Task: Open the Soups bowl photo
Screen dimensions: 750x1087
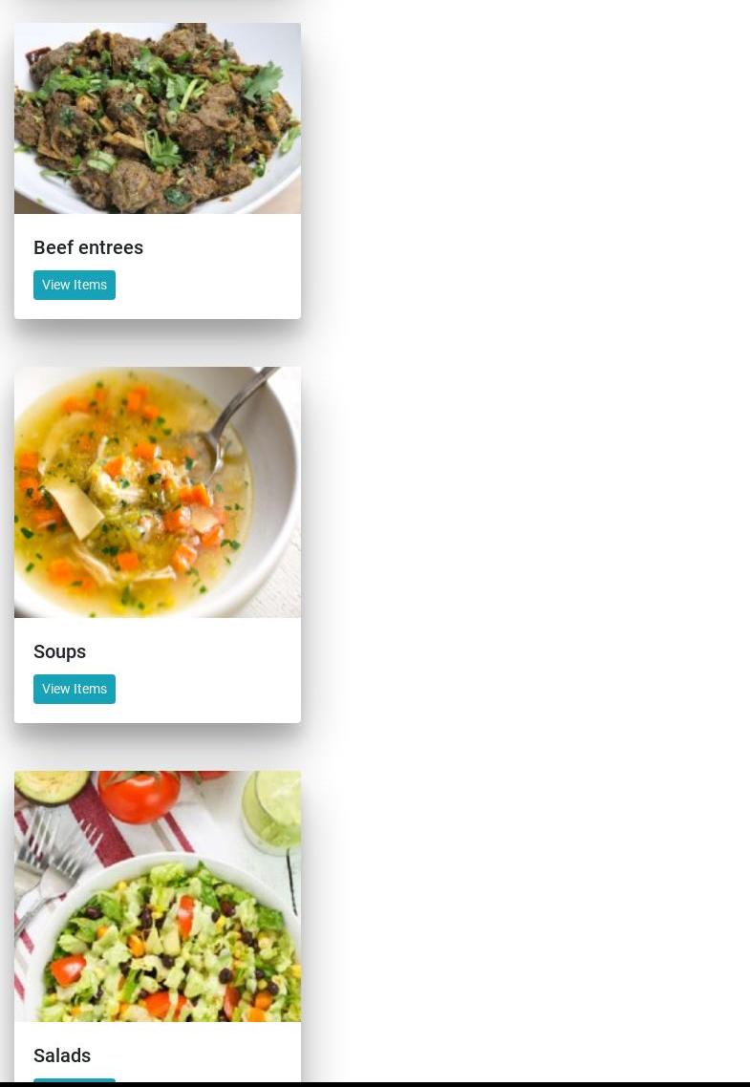Action: click(x=158, y=492)
